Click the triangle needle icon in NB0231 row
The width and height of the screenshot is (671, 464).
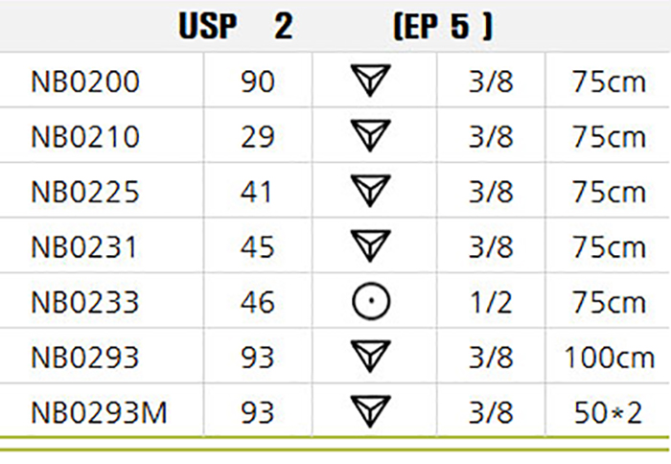tap(371, 245)
